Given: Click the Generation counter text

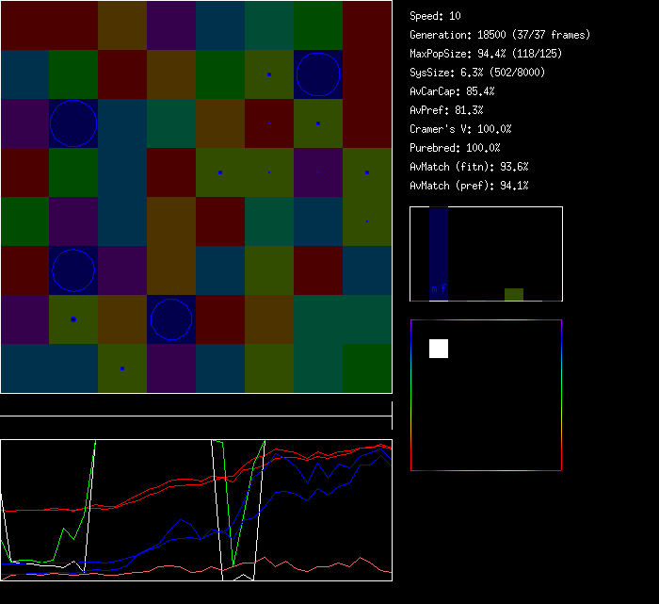Looking at the screenshot, I should coord(500,35).
